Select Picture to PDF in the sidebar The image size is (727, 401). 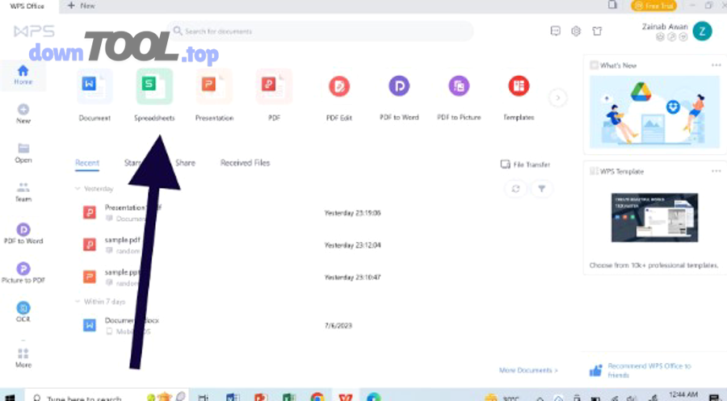click(23, 273)
